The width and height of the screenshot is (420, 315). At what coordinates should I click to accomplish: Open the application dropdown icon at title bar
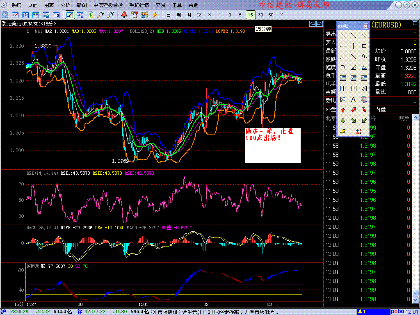click(x=3, y=5)
